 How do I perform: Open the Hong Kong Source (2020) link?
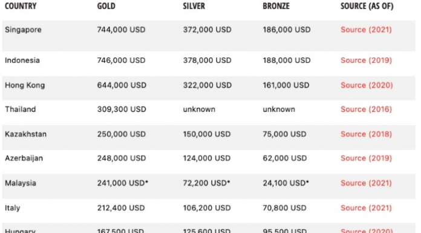367,85
